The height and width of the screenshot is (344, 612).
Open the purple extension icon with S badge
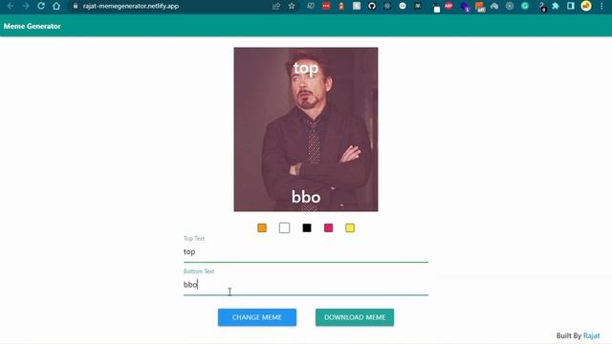465,7
